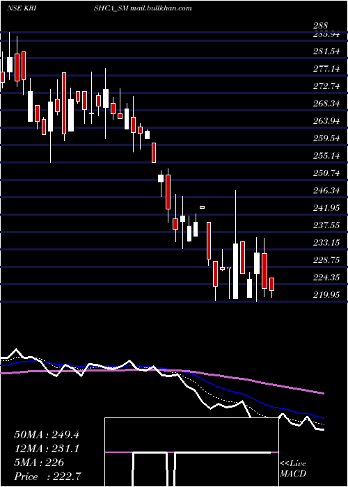Click the mail.bullkhan.com watermark text
Image resolution: width=348 pixels, height=487 pixels.
tap(161, 8)
